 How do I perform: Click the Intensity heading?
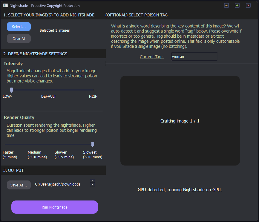(x=13, y=64)
